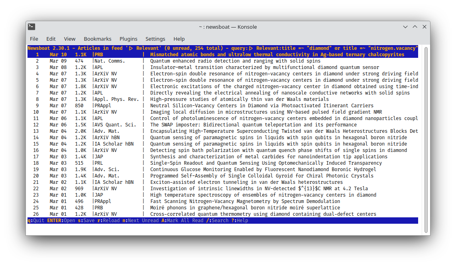The width and height of the screenshot is (456, 266).
Task: Click the Newsboat 2.30.1 header title line
Action: 223,48
